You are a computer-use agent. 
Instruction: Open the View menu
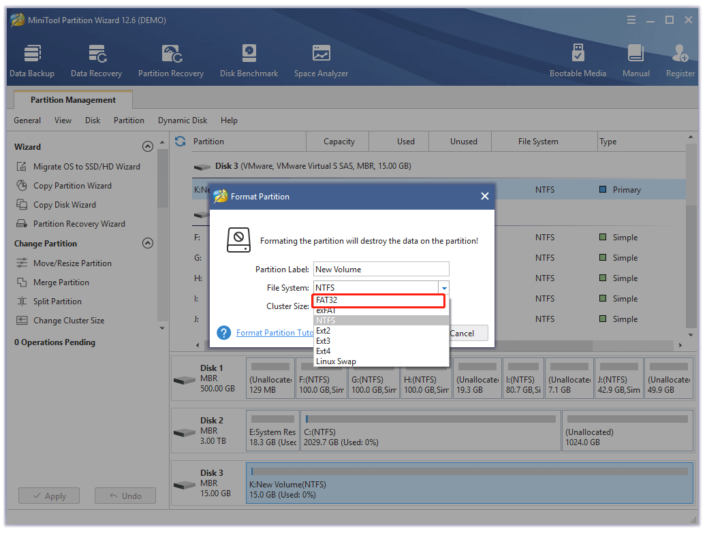[x=63, y=120]
